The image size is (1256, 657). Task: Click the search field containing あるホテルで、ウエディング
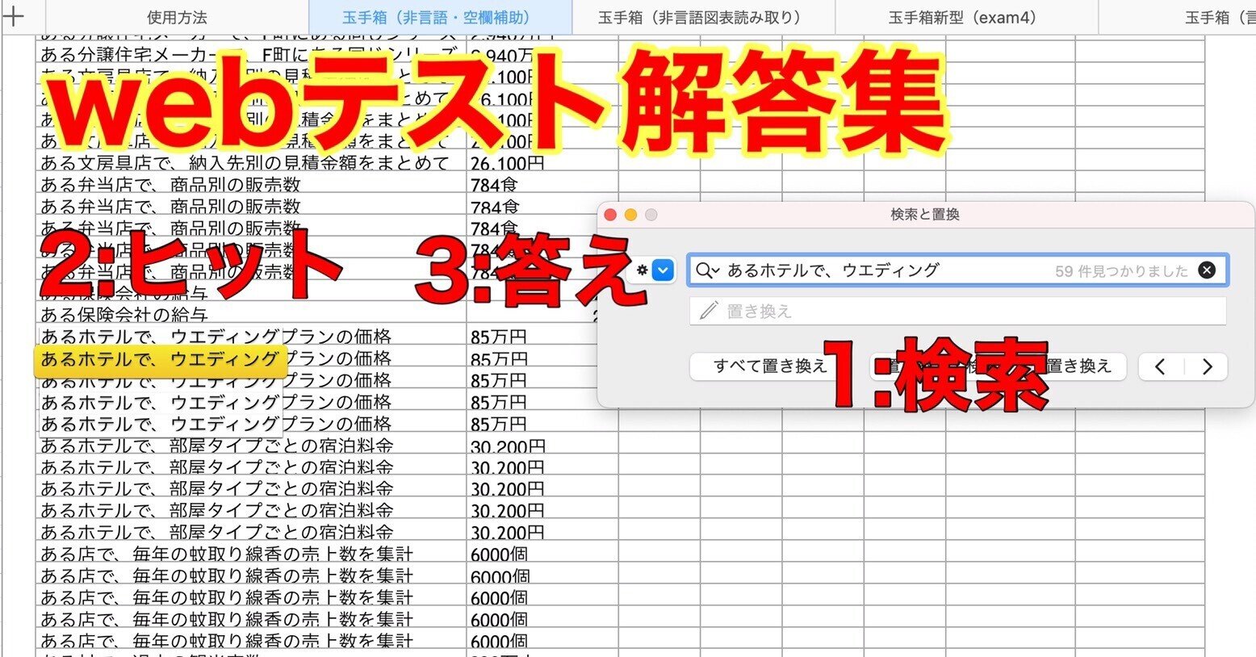coord(957,270)
